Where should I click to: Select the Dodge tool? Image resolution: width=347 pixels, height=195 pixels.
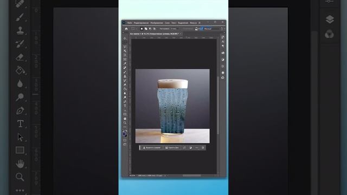point(125,97)
